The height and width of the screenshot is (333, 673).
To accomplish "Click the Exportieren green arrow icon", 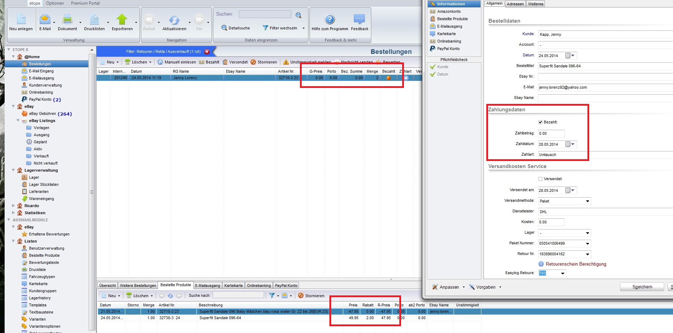I will tap(122, 19).
